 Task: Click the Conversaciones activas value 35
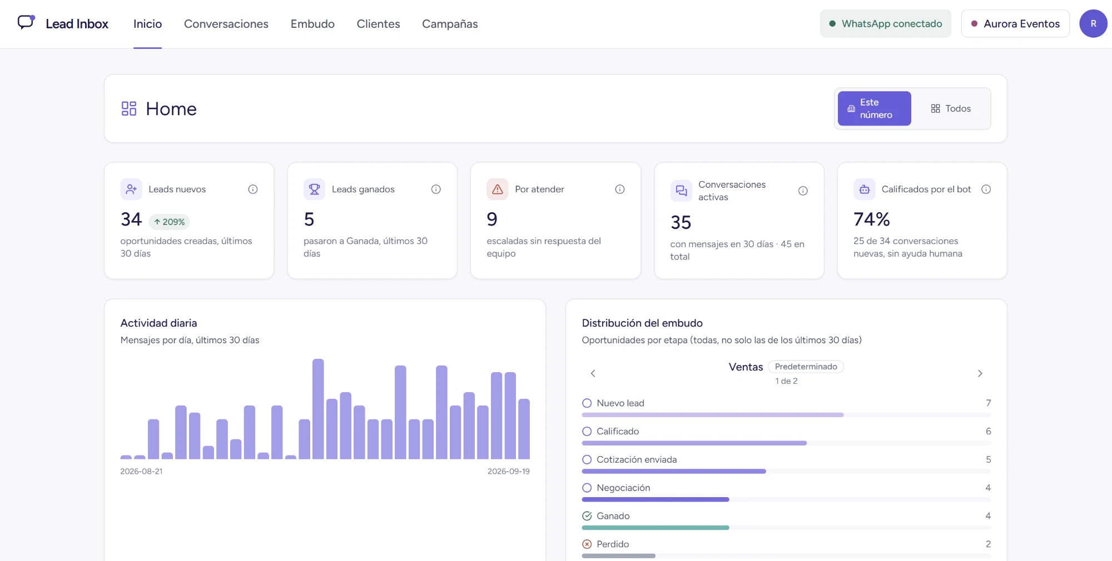681,223
